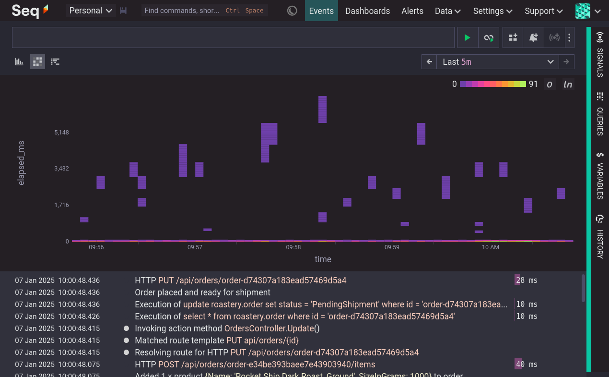Expand the Settings menu in the navbar
This screenshot has width=609, height=377.
492,11
